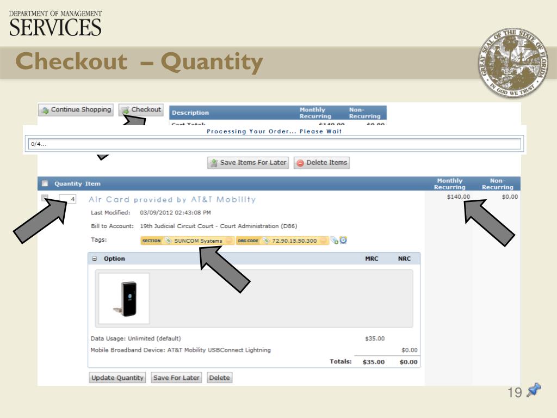
Task: Click 'Mobile Broadband Device: AT&T Mobility USBConnect Lightning'
Action: pos(181,350)
